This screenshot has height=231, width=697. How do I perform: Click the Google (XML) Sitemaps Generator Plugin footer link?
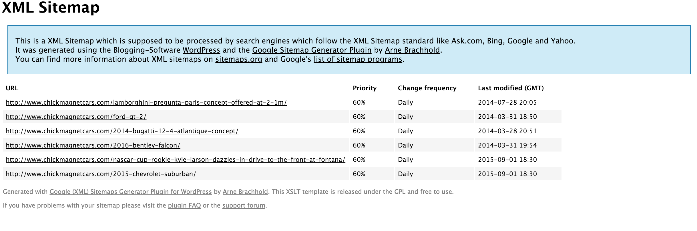click(131, 192)
